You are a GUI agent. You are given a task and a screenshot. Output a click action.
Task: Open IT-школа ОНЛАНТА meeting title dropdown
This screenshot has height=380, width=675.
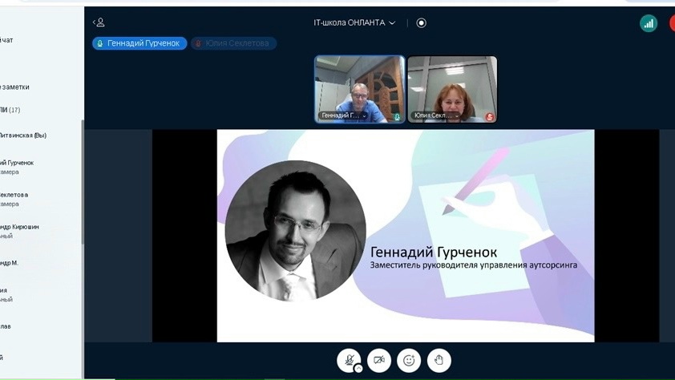pos(354,23)
